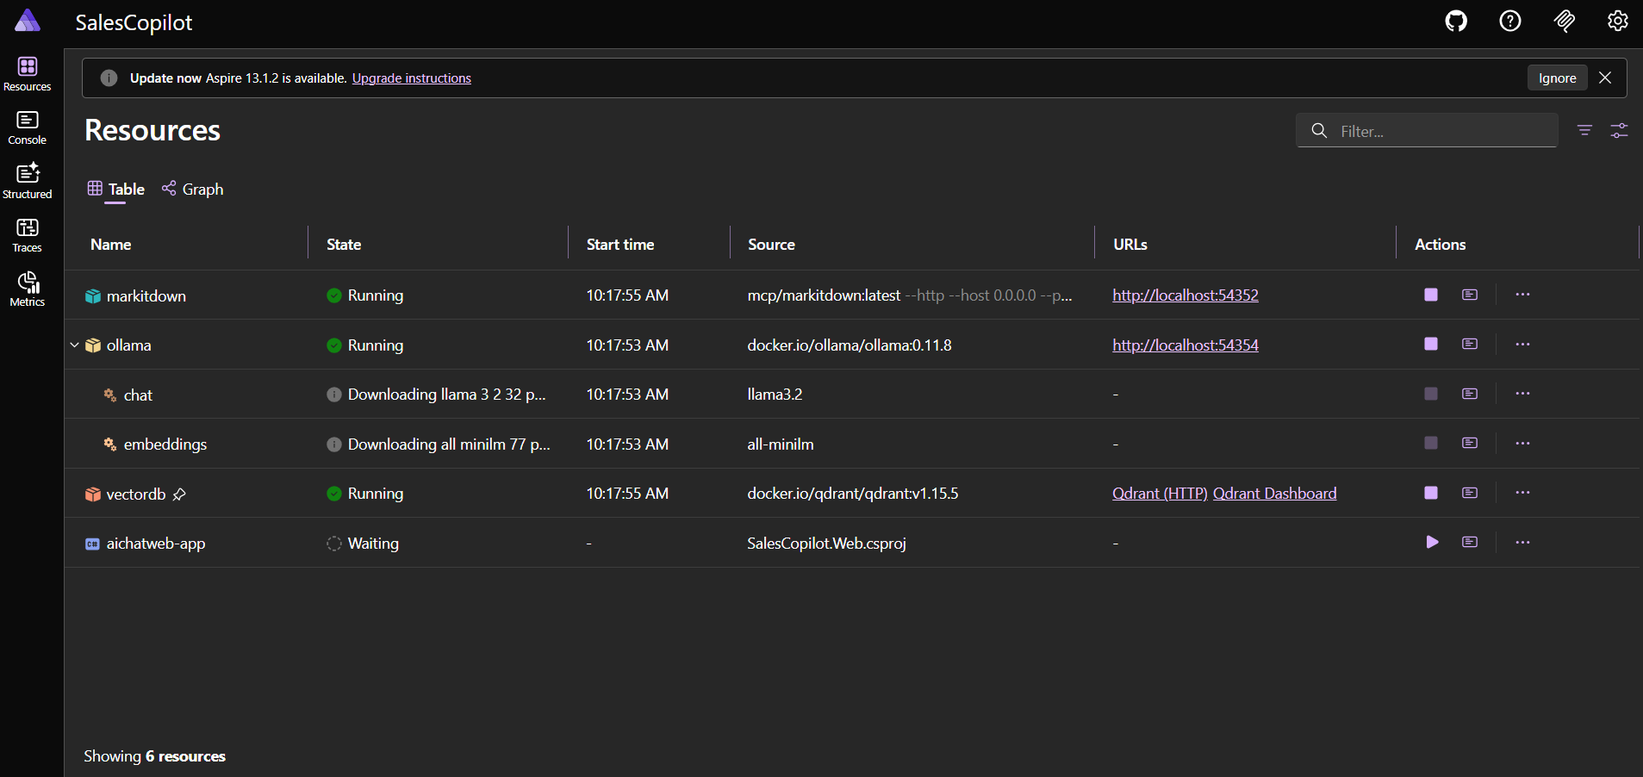This screenshot has height=777, width=1643.
Task: View console logs for vectordb
Action: (1469, 493)
